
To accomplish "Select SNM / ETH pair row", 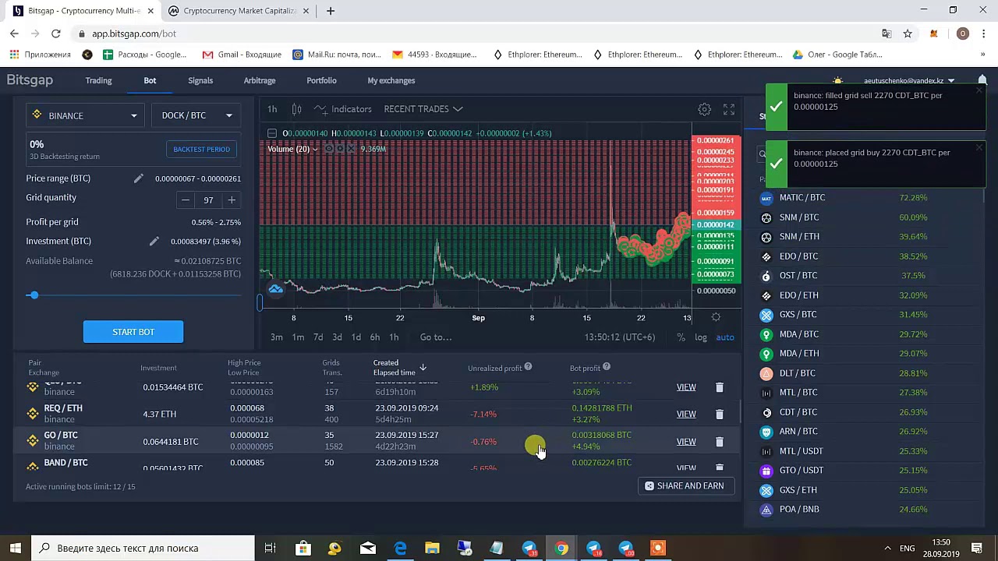I will pyautogui.click(x=865, y=237).
